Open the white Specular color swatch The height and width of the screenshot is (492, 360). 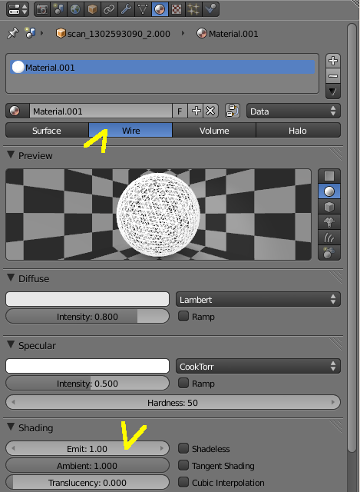[88, 366]
